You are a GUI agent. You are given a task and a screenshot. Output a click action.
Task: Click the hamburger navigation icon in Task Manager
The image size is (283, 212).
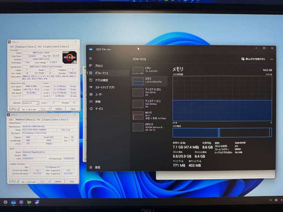pos(90,58)
